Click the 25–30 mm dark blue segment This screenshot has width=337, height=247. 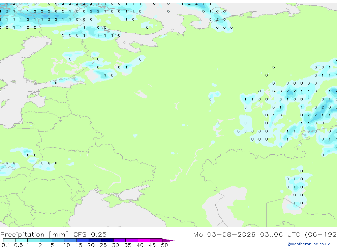pyautogui.click(x=107, y=240)
